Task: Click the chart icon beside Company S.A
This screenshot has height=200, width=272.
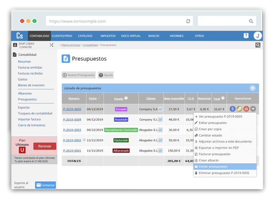Action: click(x=160, y=109)
